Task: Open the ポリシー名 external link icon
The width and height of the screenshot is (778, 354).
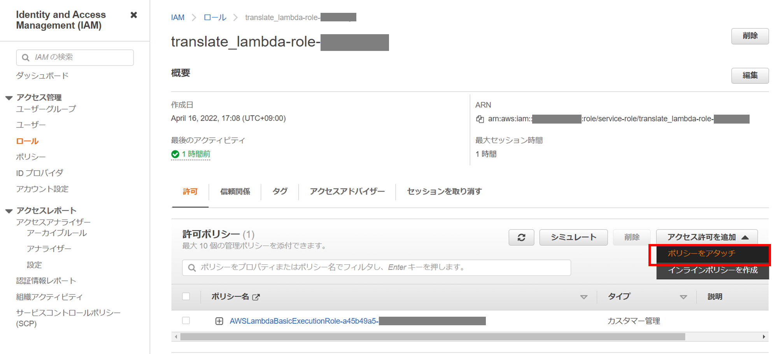Action: (x=256, y=296)
